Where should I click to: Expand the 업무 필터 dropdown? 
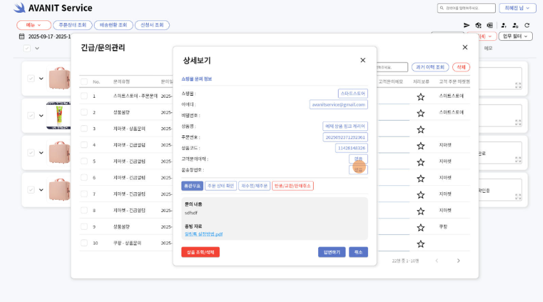[x=515, y=36]
